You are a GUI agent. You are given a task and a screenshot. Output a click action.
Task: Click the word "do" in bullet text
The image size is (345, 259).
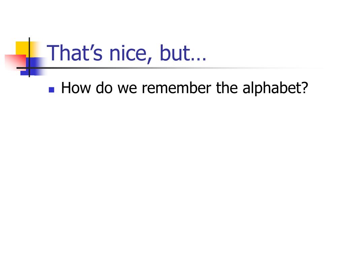104,88
